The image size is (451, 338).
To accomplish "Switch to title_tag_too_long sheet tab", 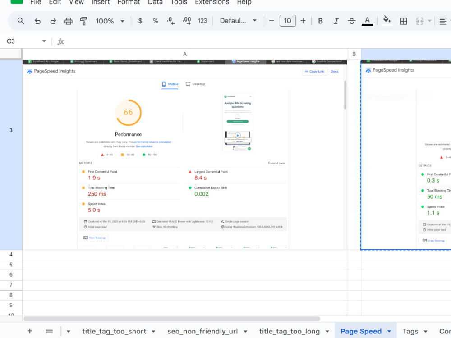I will tap(290, 331).
